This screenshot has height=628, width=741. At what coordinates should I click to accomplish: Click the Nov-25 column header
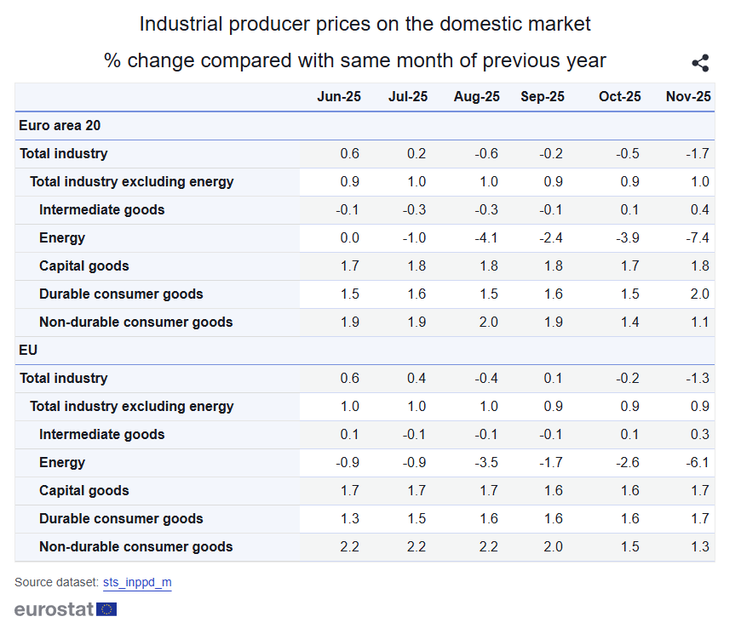coord(688,97)
